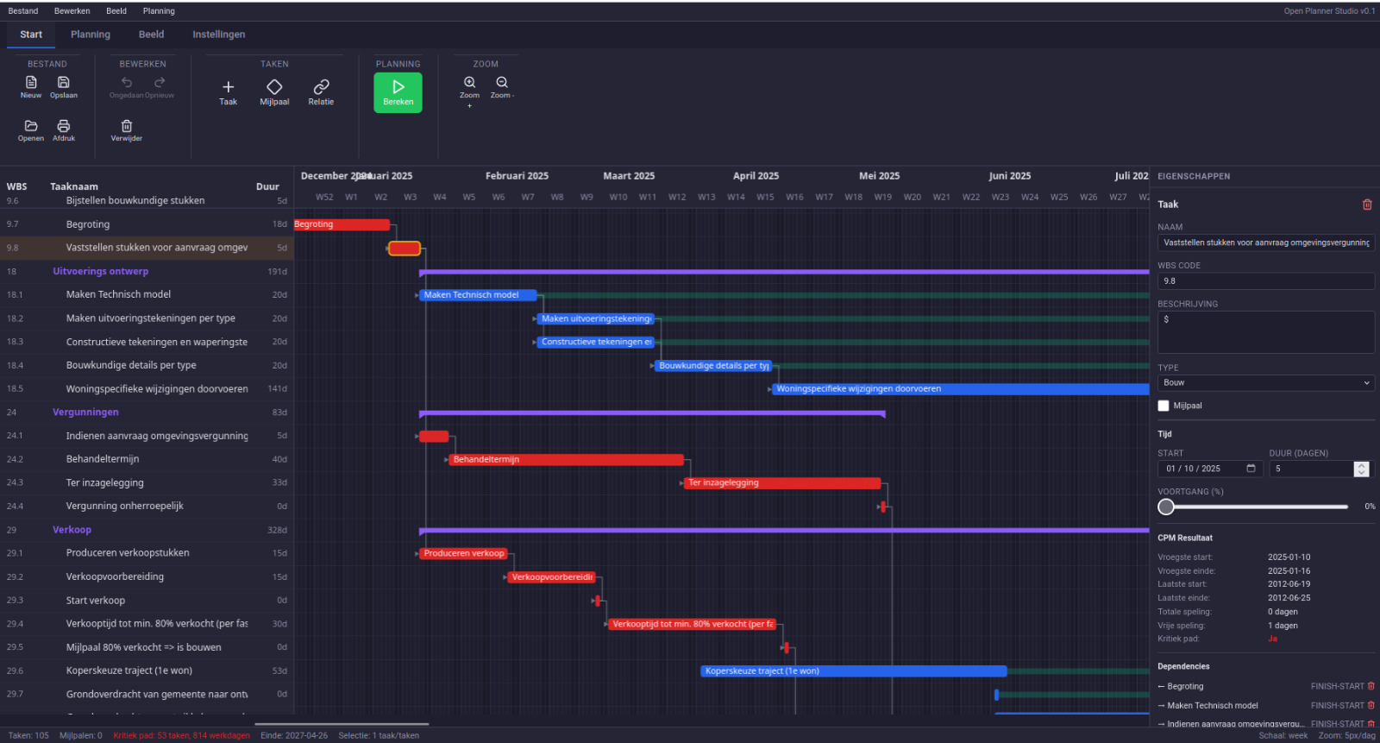Print planning using Afdruk icon
The image size is (1380, 743).
(x=64, y=127)
